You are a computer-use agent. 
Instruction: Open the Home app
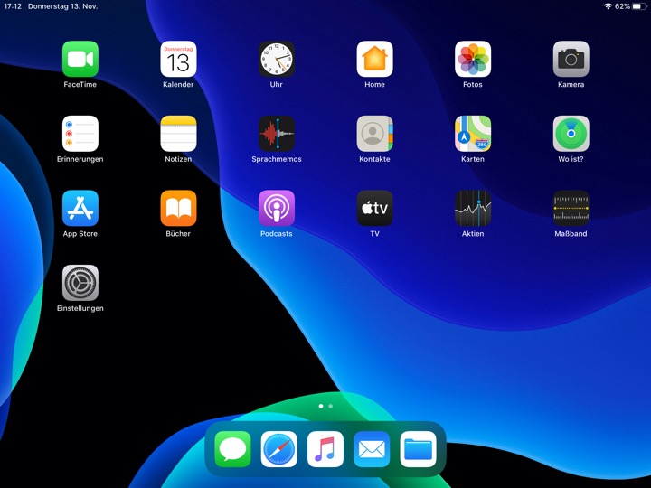coord(374,59)
